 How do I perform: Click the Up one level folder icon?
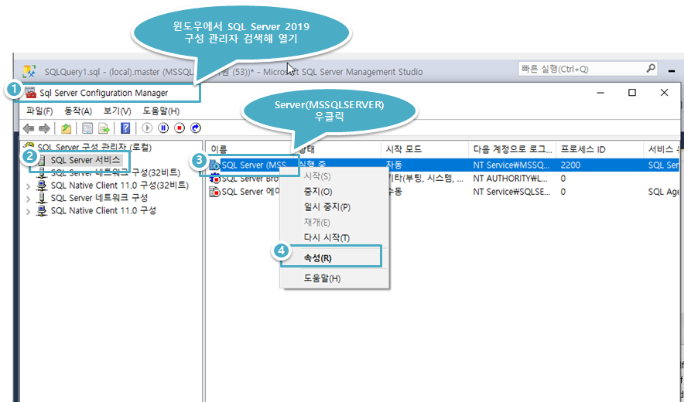click(x=66, y=128)
